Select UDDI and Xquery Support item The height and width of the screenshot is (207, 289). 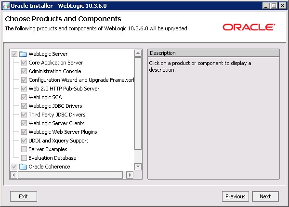[58, 141]
